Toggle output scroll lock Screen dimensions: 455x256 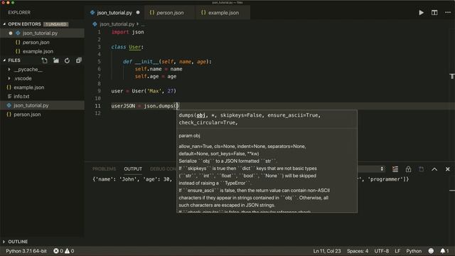point(408,169)
